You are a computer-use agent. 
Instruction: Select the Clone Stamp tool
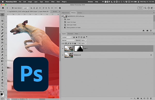(x=2, y=49)
